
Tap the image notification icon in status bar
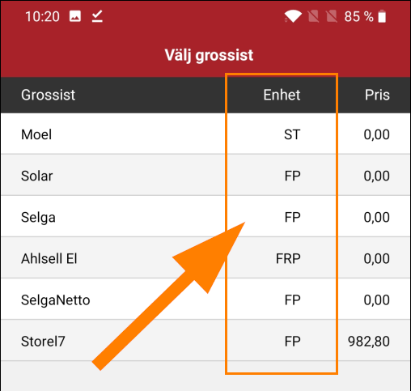[75, 16]
